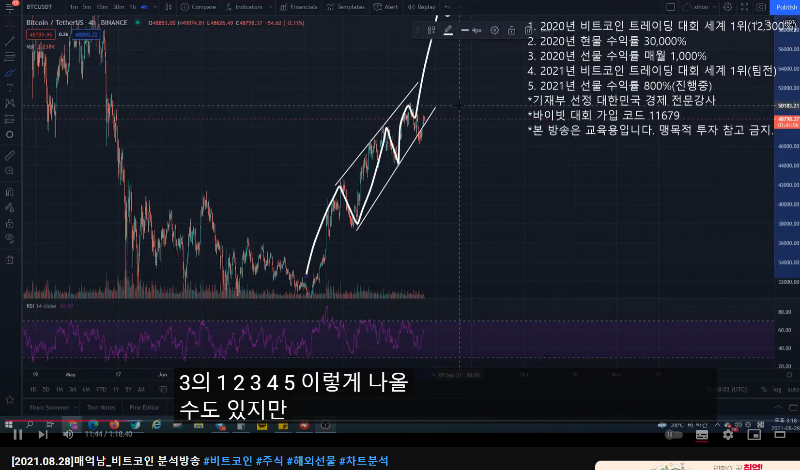Select the 4h timeframe
This screenshot has height=470, width=800.
pos(144,7)
